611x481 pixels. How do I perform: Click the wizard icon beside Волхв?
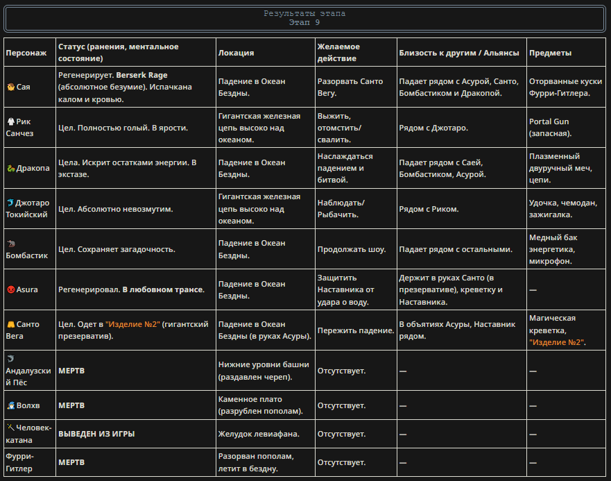point(11,405)
